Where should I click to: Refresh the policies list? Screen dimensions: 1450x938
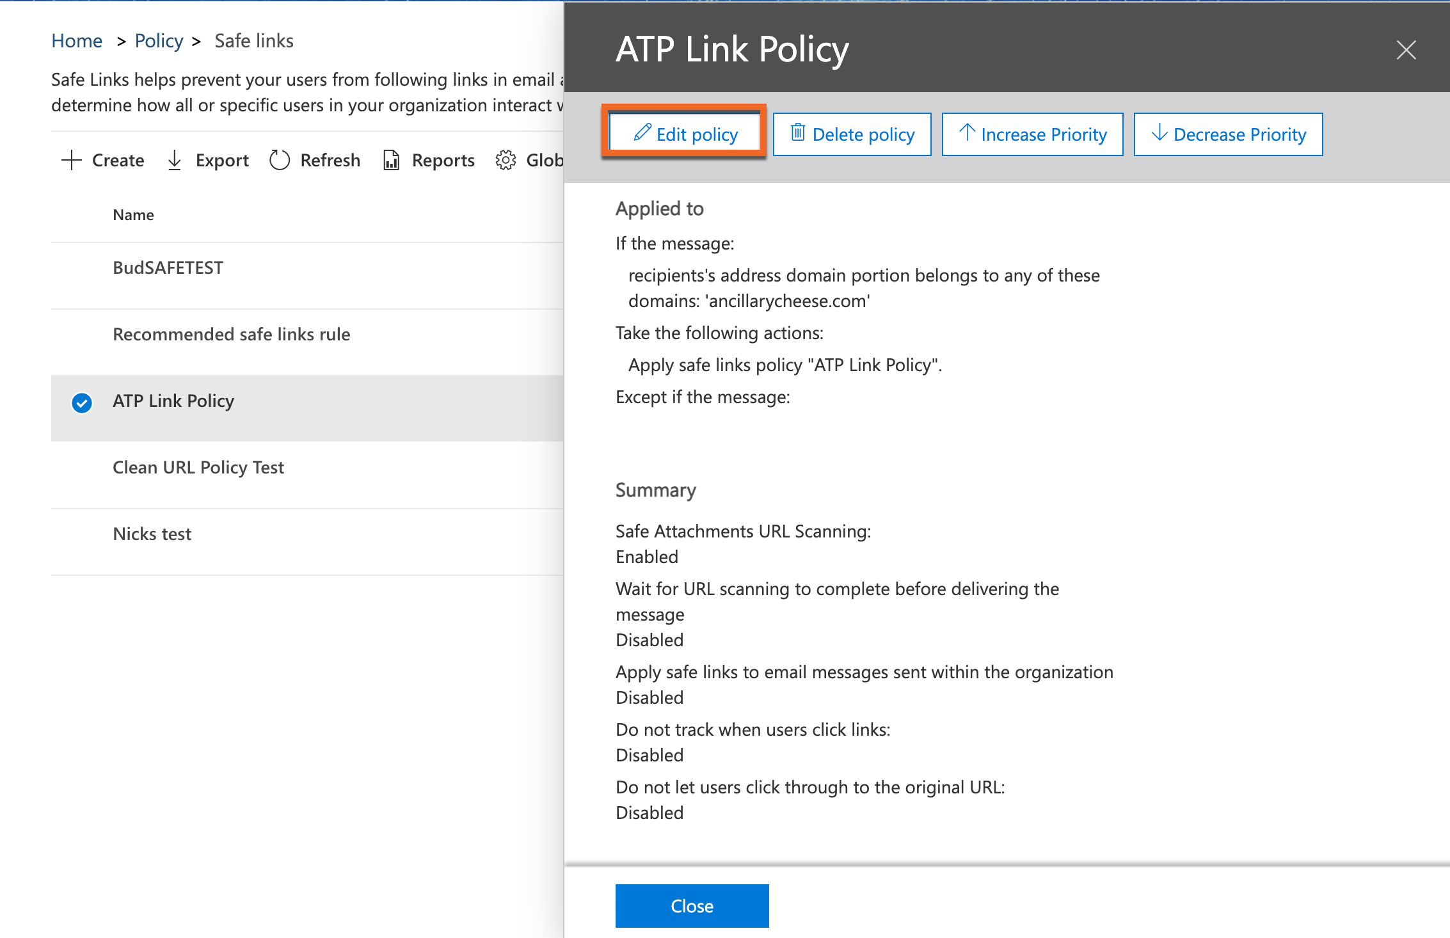[x=314, y=160]
